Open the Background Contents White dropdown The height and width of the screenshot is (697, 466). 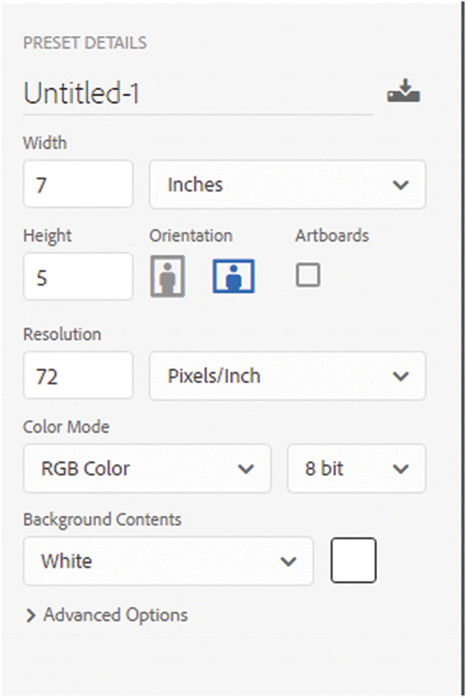168,561
